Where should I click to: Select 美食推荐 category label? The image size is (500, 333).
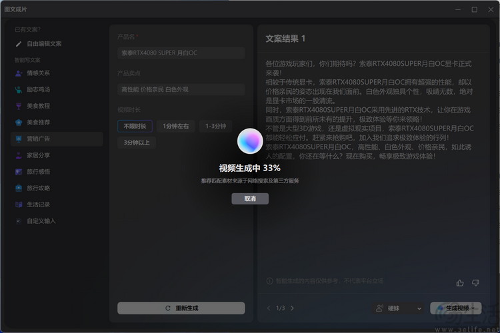coord(38,123)
